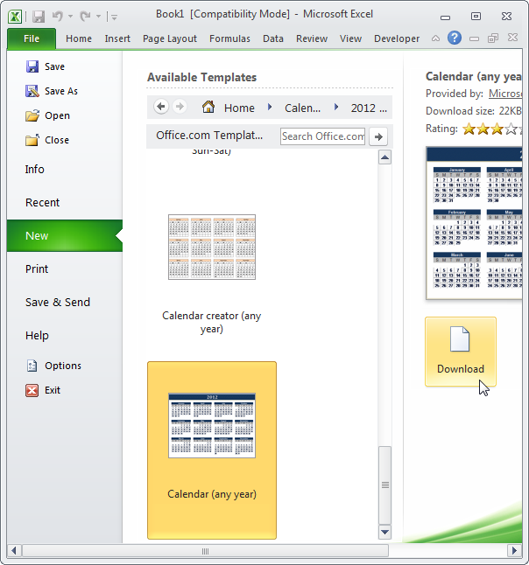Click the Save icon in Quick Access Toolbar
The image size is (529, 565).
[x=39, y=17]
